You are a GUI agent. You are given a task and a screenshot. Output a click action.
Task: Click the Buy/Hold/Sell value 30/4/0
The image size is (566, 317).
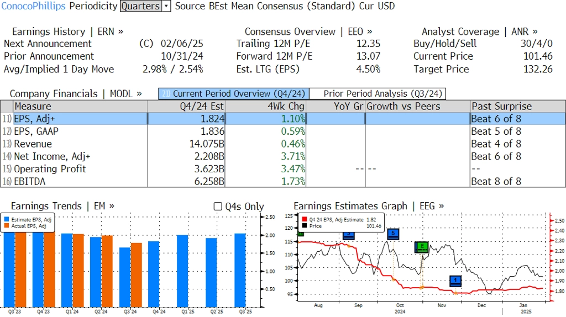pos(536,44)
